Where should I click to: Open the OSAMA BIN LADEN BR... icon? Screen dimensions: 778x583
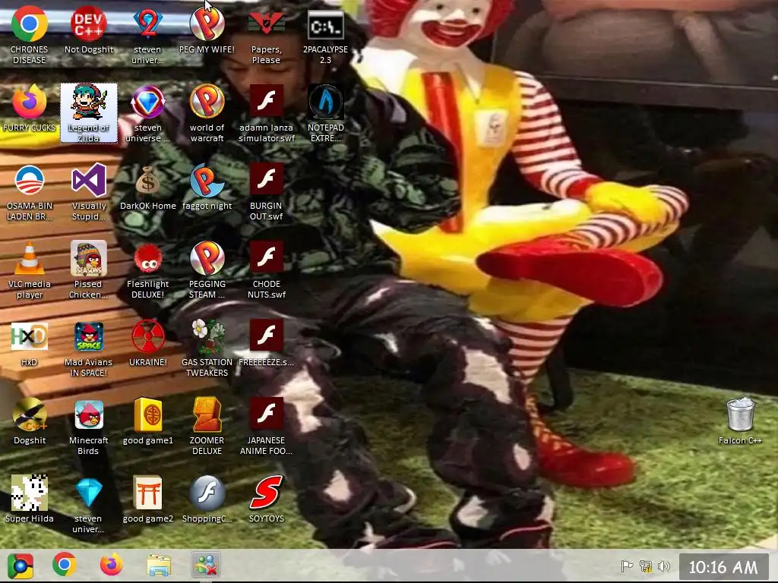[x=30, y=181]
